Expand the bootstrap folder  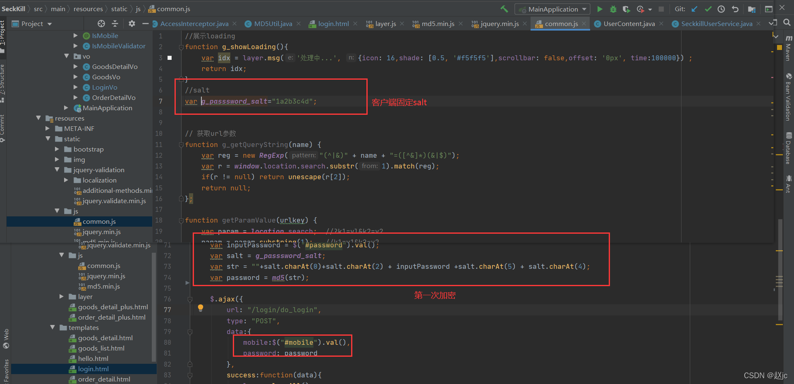pos(57,149)
